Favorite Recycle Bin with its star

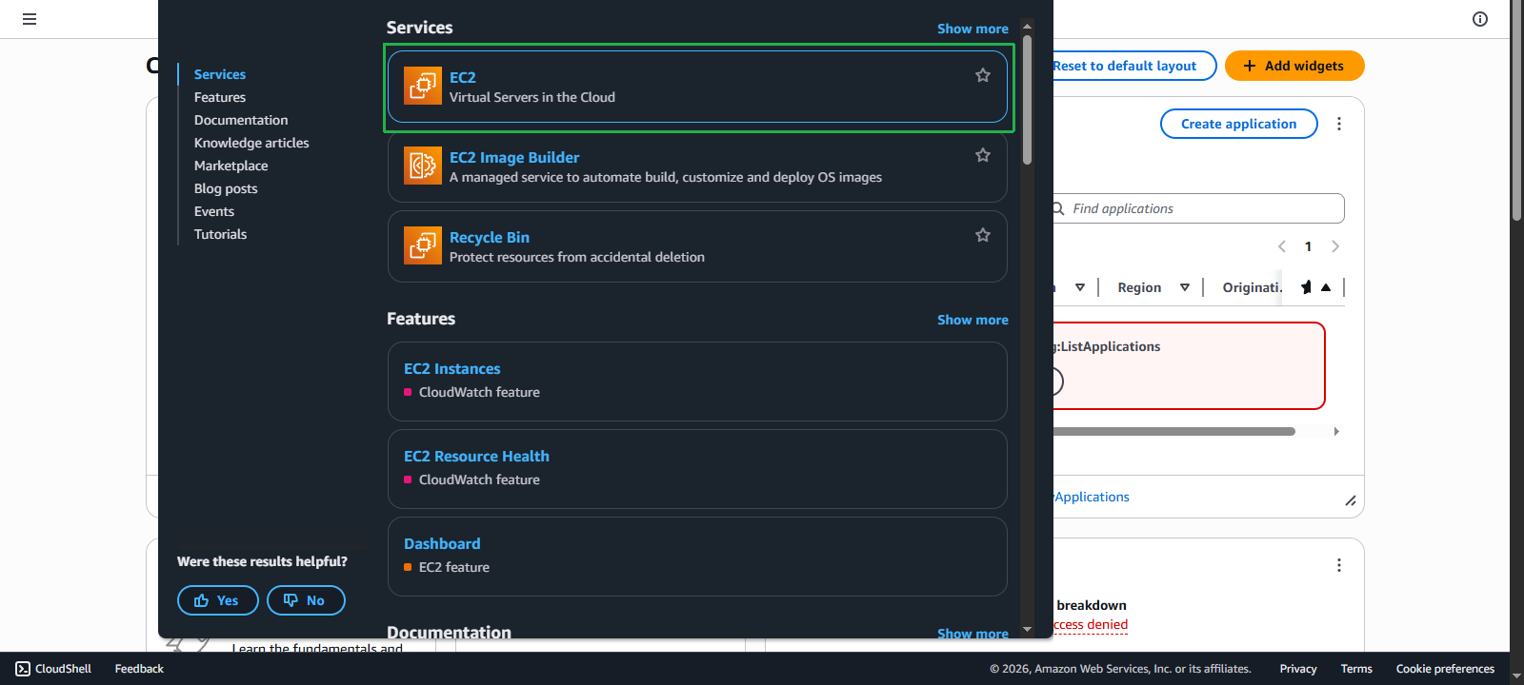[x=983, y=235]
